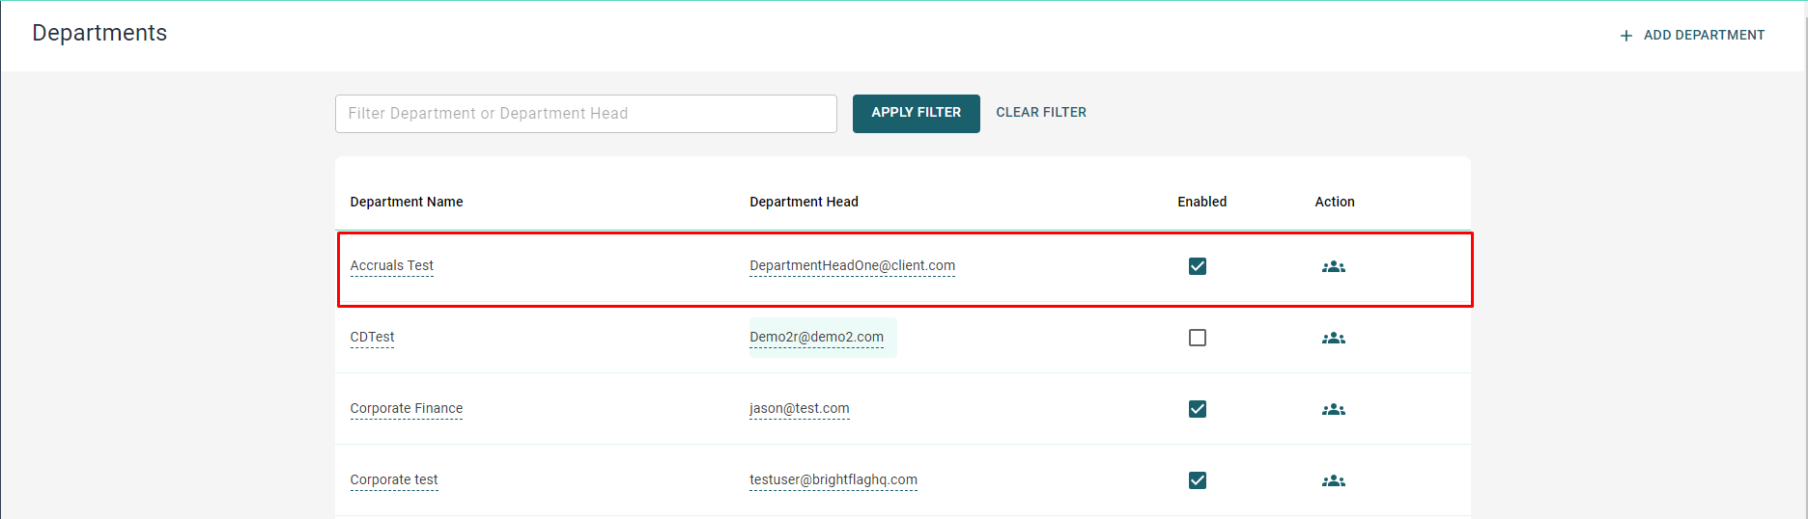1808x519 pixels.
Task: Open members icon for Accruals Test
Action: click(x=1334, y=266)
